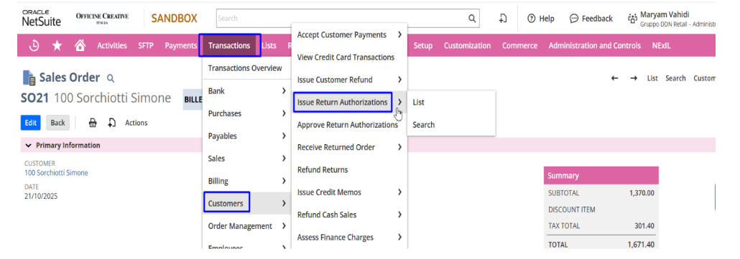Viewport: 740px width, 259px height.
Task: Open the Payments menu
Action: [181, 46]
